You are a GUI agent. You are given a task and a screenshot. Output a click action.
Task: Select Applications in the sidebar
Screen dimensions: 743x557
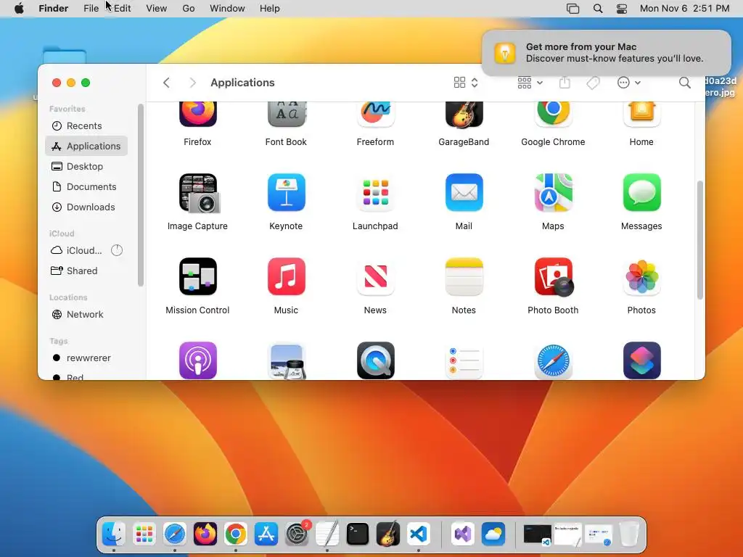86,147
